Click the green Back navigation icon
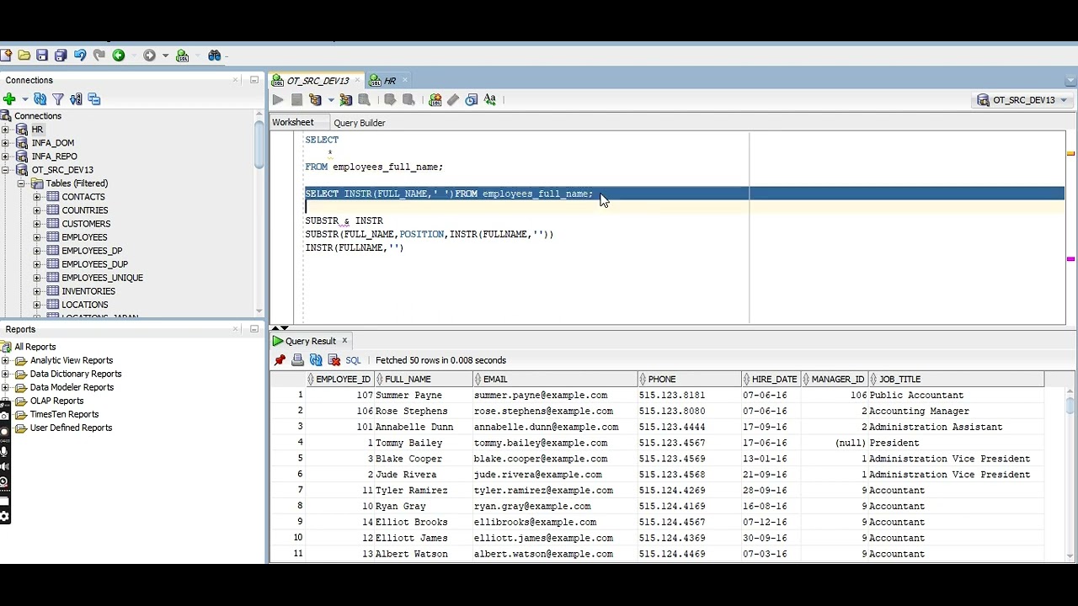This screenshot has width=1078, height=606. click(119, 56)
